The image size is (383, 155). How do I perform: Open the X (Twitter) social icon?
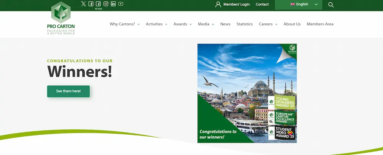(x=83, y=4)
